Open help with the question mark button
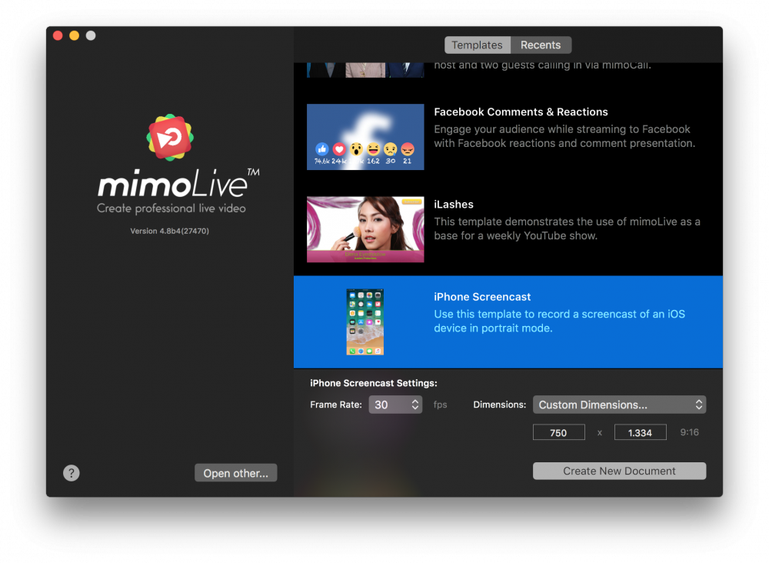Viewport: 769px width, 563px height. click(71, 473)
